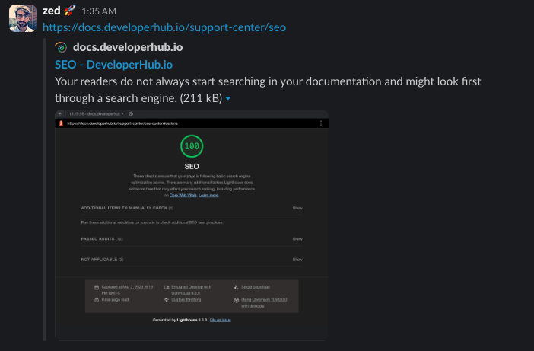Open the three-dot menu in the Lighthouse report
The height and width of the screenshot is (351, 534).
[x=321, y=123]
